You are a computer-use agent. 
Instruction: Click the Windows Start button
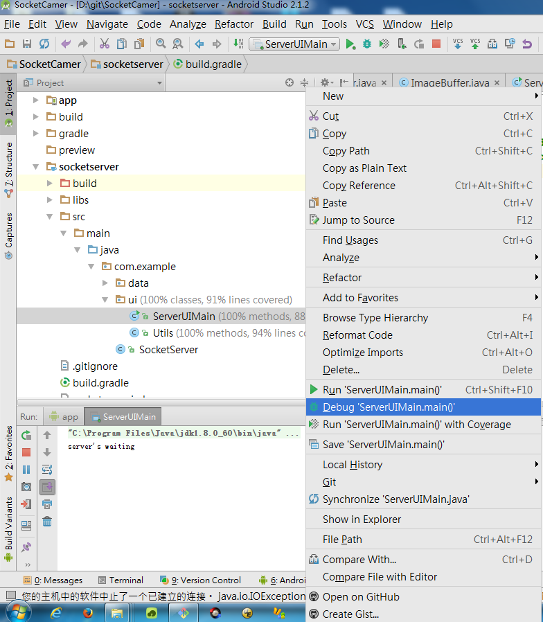pos(18,613)
